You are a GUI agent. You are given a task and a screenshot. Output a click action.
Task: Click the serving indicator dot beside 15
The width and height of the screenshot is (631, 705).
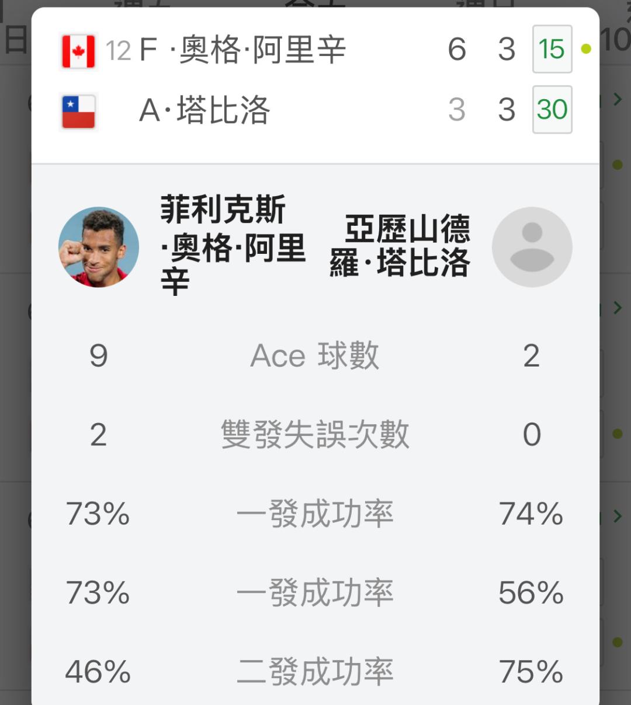tap(586, 50)
